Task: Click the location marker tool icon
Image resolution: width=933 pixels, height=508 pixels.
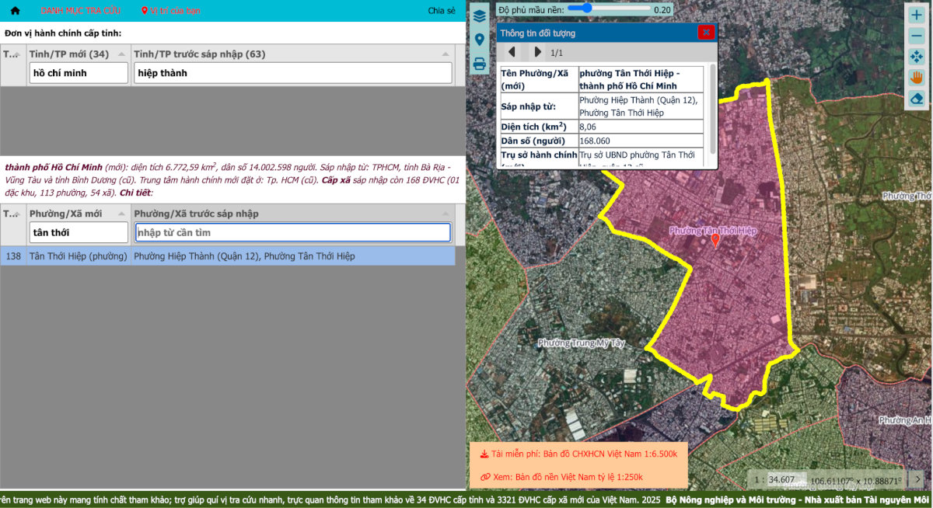Action: click(x=480, y=39)
